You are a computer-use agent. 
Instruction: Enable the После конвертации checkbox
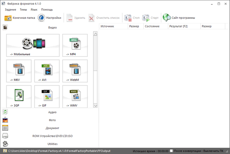[172, 150]
